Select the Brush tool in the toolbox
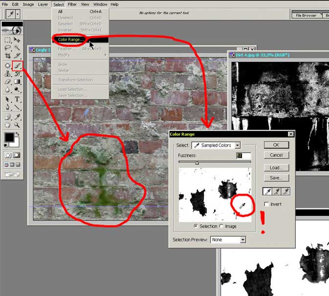Screen dimensions: 329x296 pyautogui.click(x=17, y=65)
